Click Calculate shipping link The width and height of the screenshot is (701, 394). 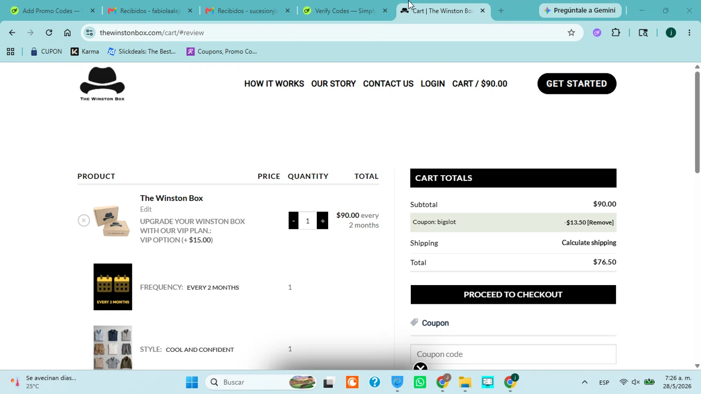pyautogui.click(x=589, y=243)
